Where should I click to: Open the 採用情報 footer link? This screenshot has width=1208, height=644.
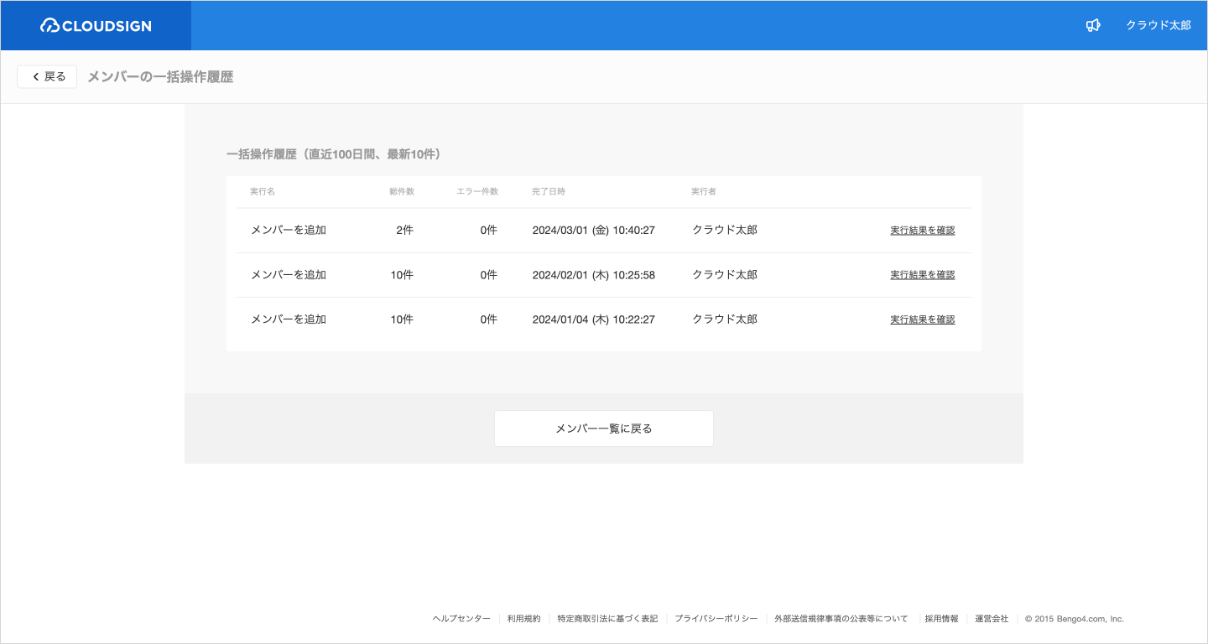pos(941,619)
